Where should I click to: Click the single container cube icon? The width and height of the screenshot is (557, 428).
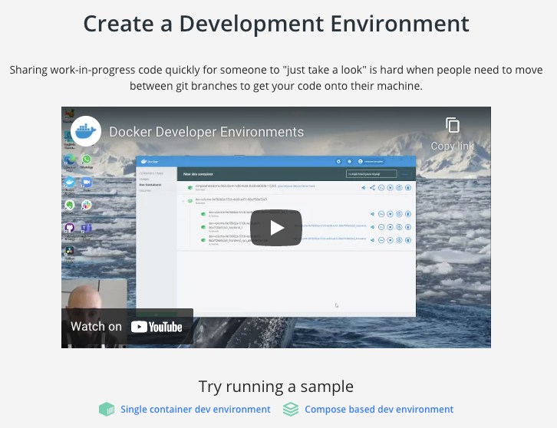tap(107, 409)
